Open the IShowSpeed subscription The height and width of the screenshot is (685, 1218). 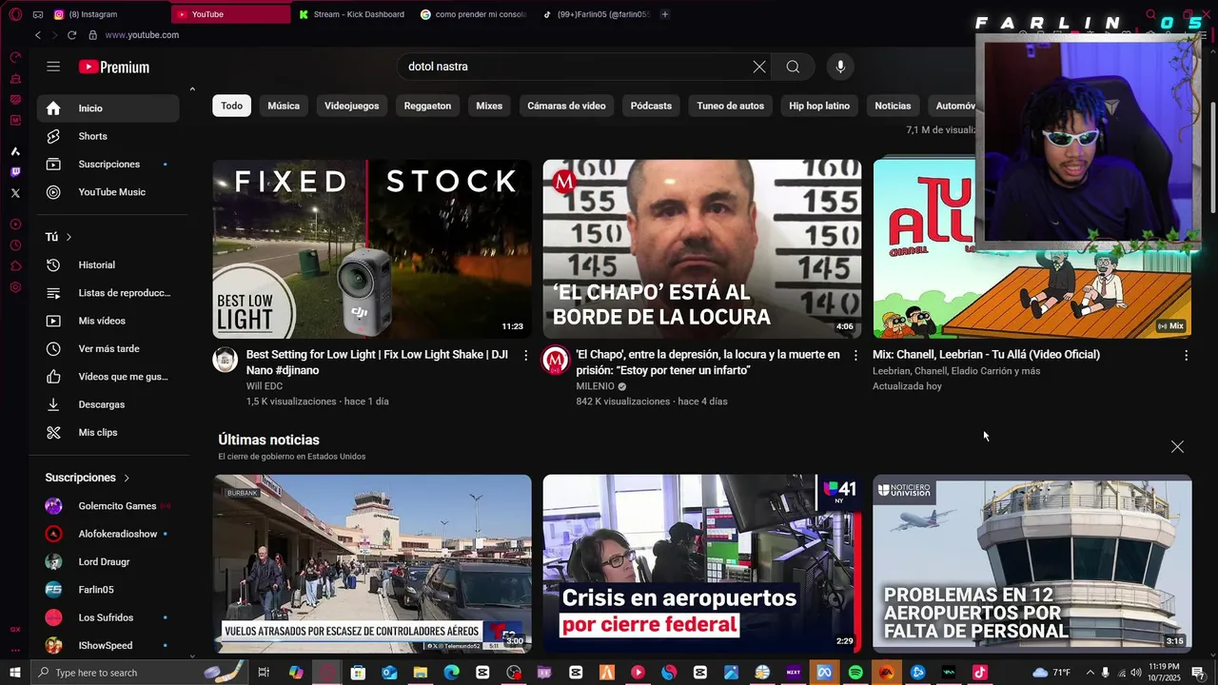[108, 646]
